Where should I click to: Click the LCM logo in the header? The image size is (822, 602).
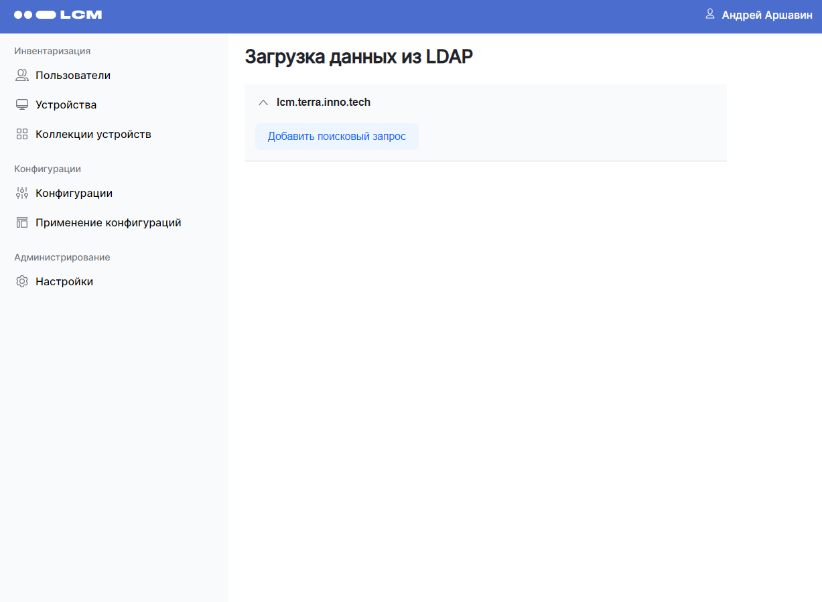click(x=58, y=14)
